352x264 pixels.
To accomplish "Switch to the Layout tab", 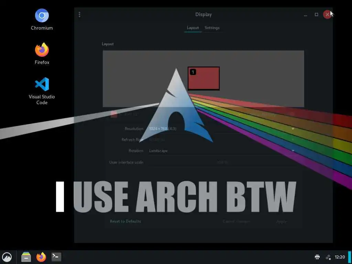I will point(193,28).
